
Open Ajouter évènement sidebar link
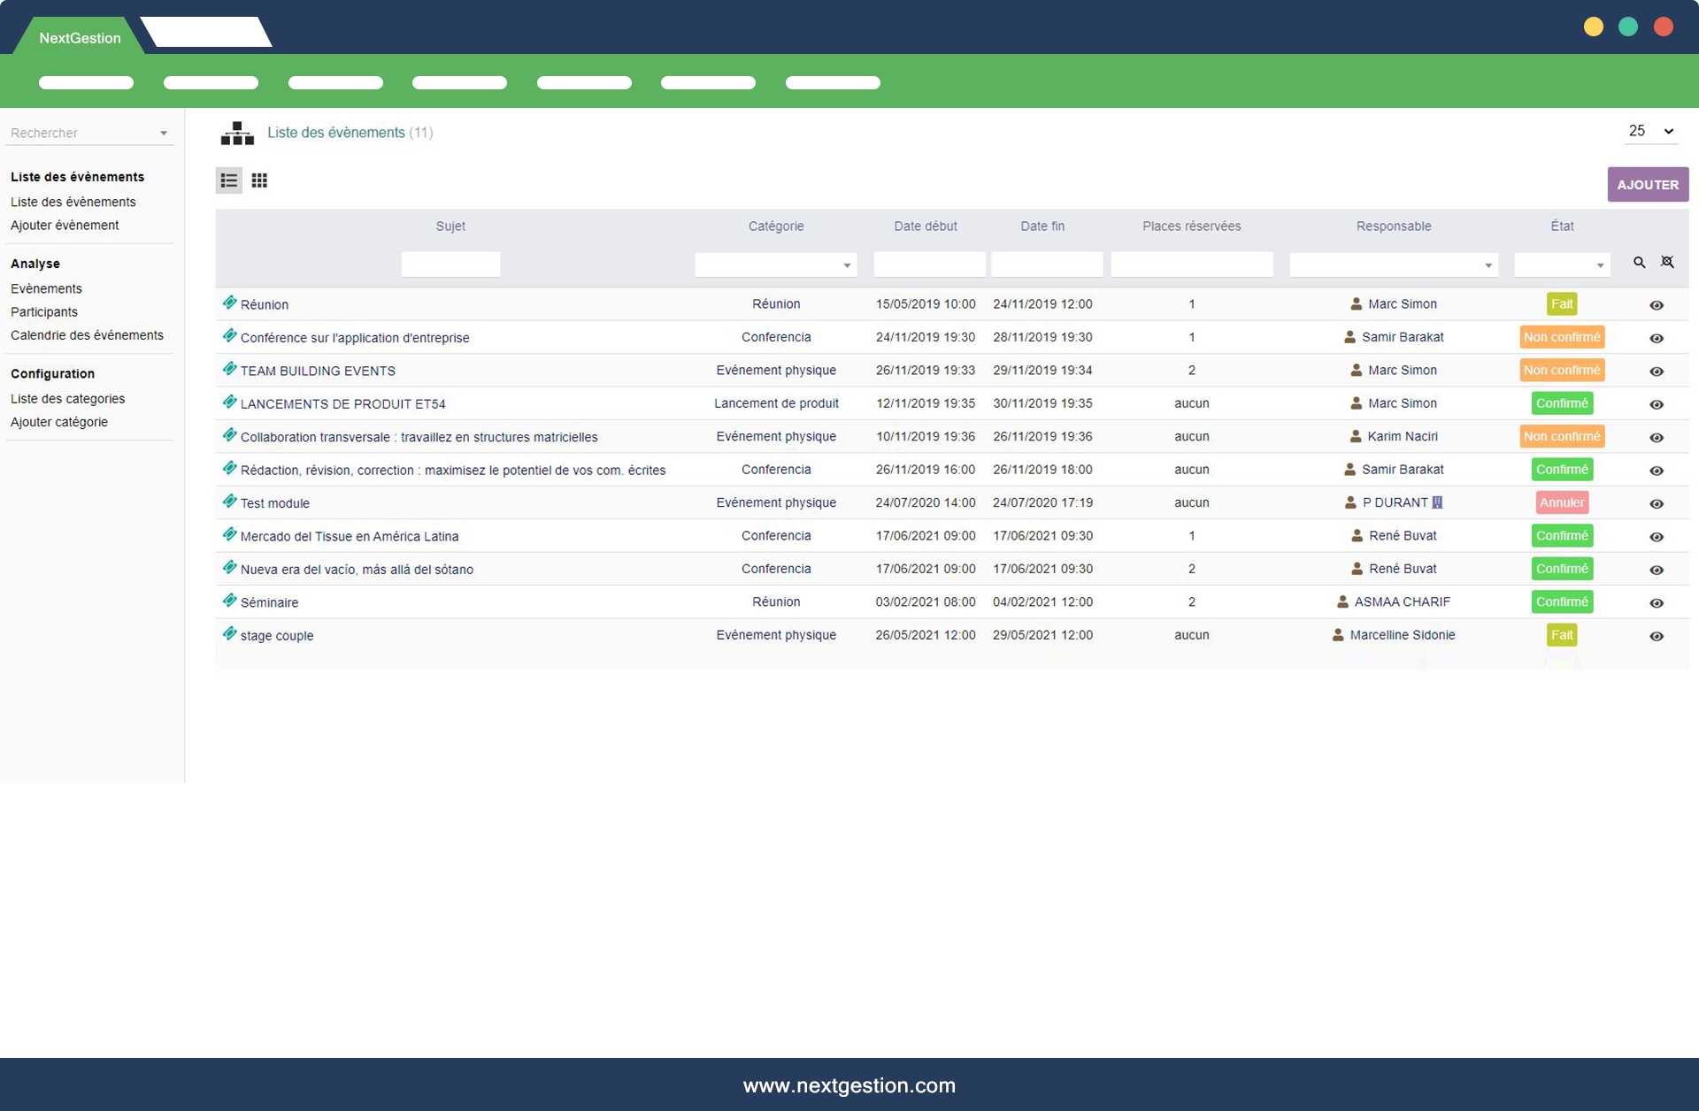click(65, 226)
